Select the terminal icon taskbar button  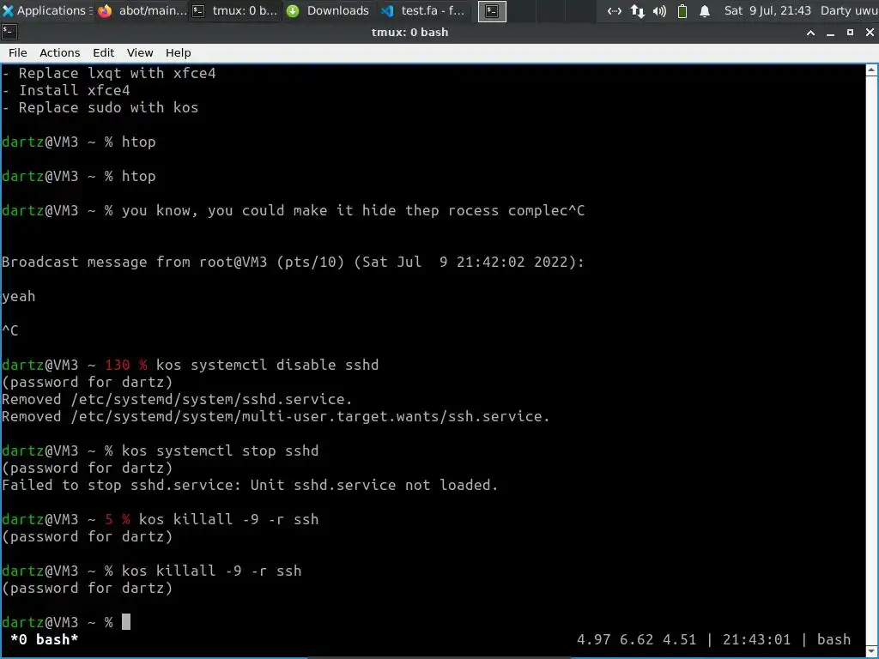click(x=492, y=11)
